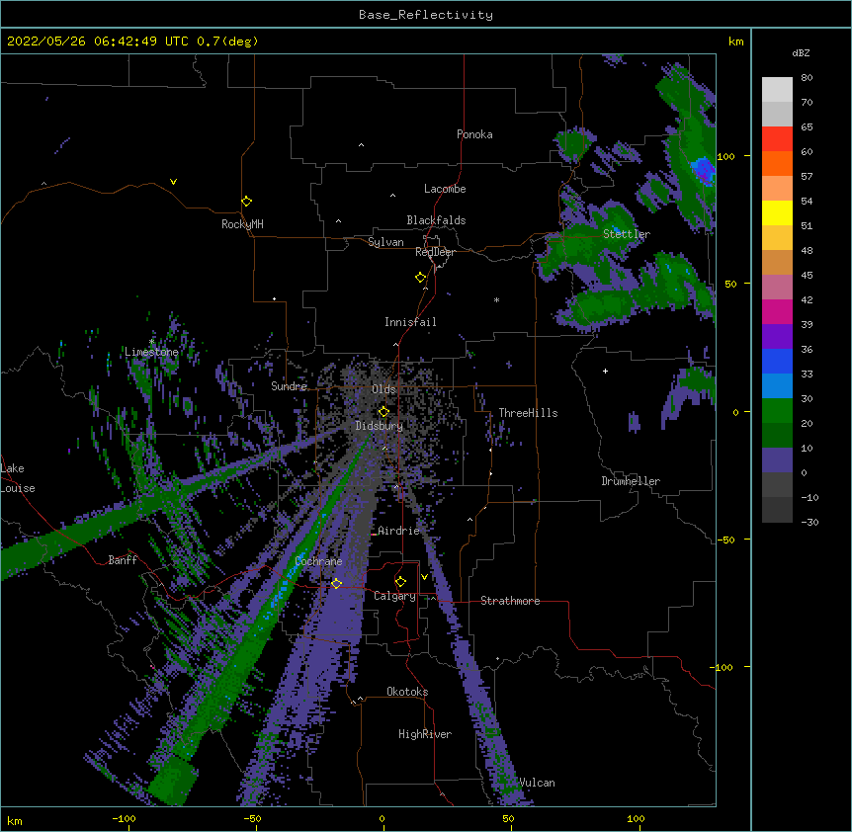Click the -50 tick on the right axis

tap(725, 540)
